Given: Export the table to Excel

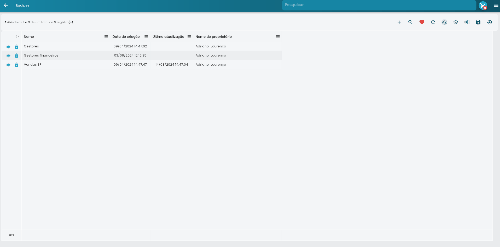Looking at the screenshot, I should (x=467, y=22).
